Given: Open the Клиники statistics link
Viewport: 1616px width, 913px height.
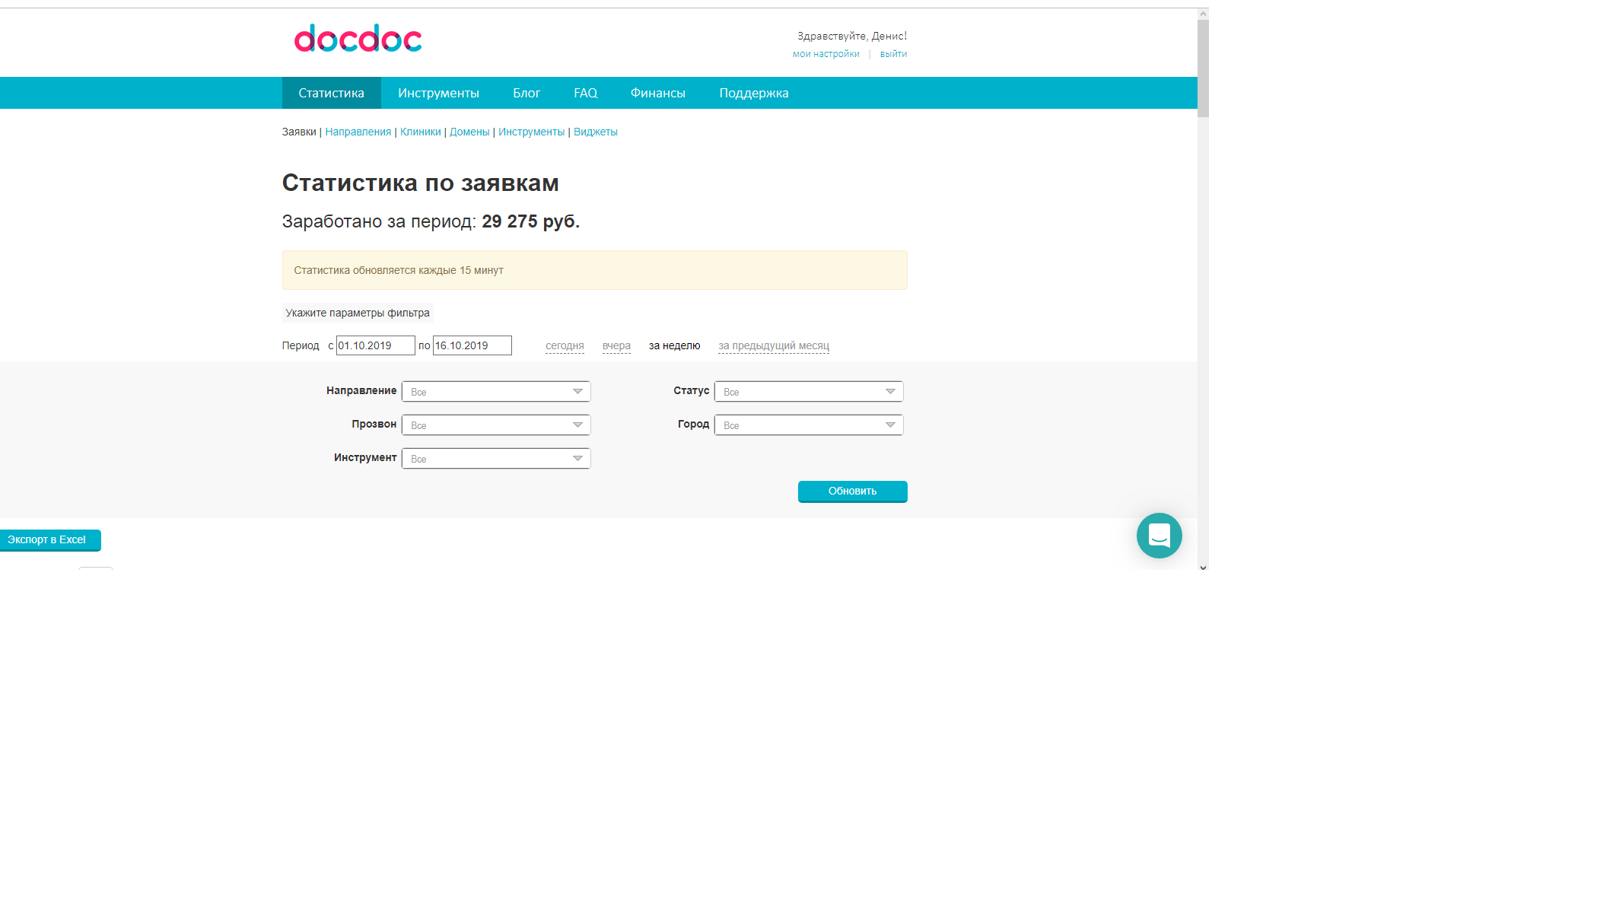Looking at the screenshot, I should (420, 132).
